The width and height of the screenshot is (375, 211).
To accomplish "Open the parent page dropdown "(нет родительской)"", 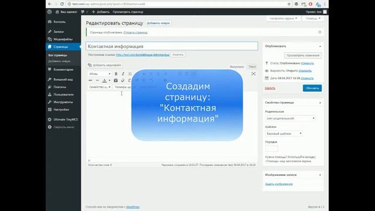I will [291, 118].
